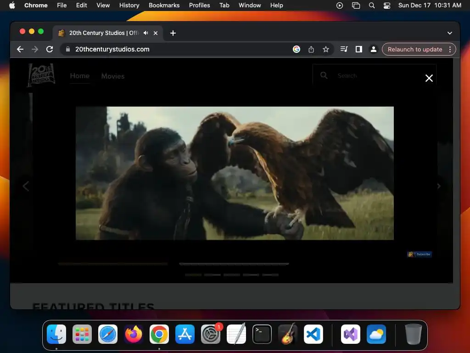
Task: Click the Planet of the Apes video frame
Action: pos(235,173)
